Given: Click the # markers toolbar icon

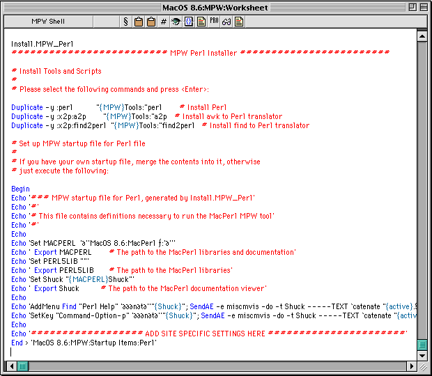Looking at the screenshot, I should [164, 22].
